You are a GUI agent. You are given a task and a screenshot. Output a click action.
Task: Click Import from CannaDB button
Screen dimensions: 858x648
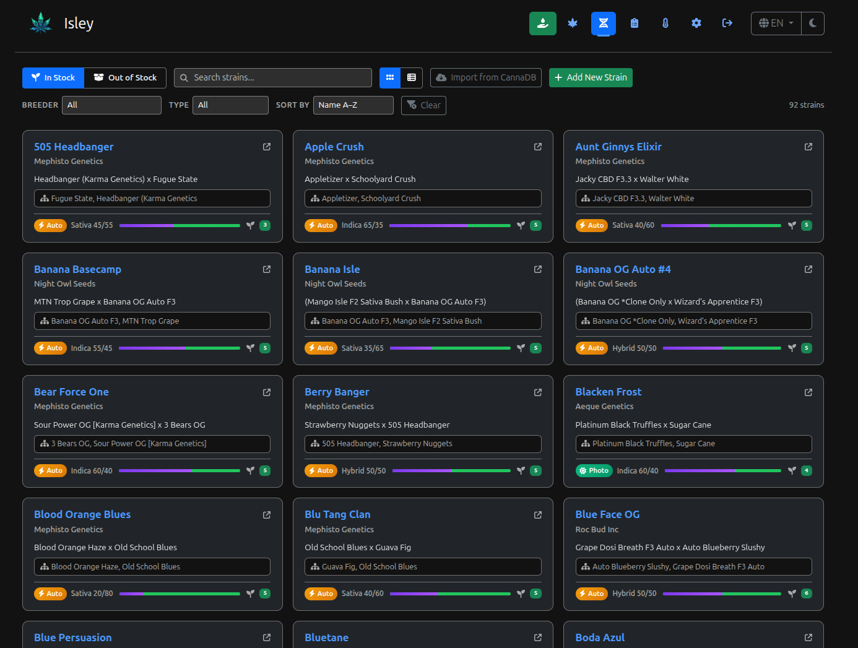coord(486,78)
